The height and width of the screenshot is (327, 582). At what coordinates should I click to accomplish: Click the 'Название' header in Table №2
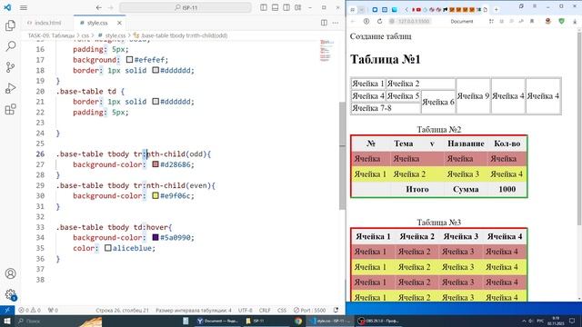(x=466, y=144)
